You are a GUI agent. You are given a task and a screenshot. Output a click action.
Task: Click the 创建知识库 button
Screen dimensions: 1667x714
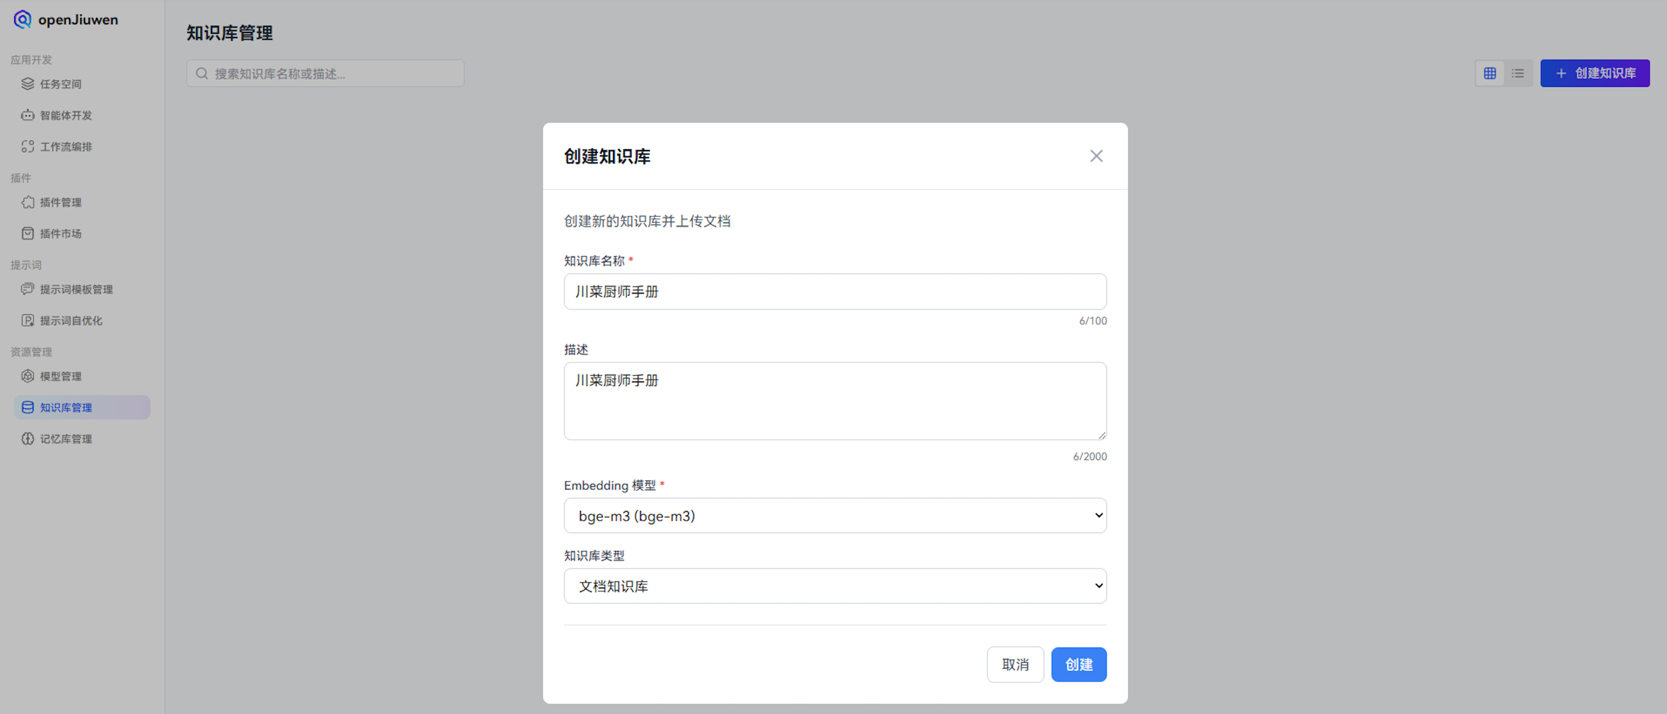(1594, 73)
